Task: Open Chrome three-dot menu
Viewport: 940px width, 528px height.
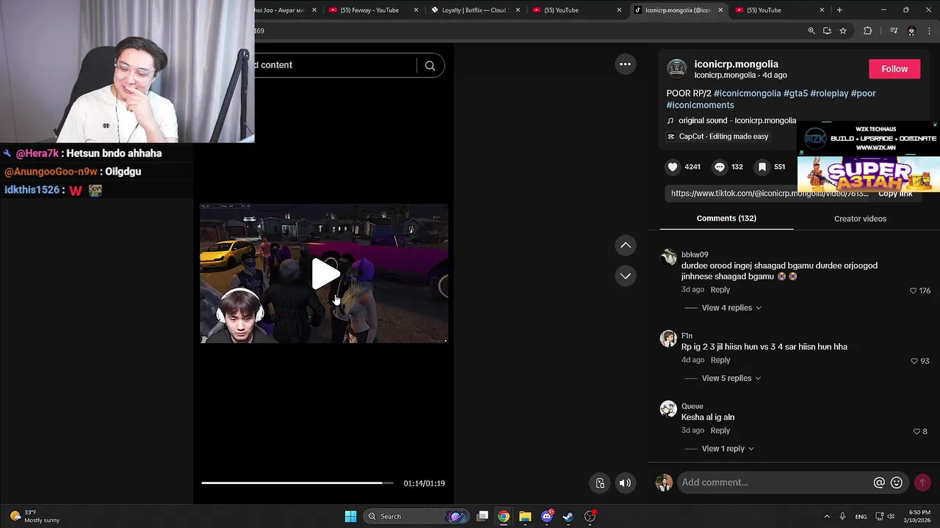Action: (x=930, y=31)
